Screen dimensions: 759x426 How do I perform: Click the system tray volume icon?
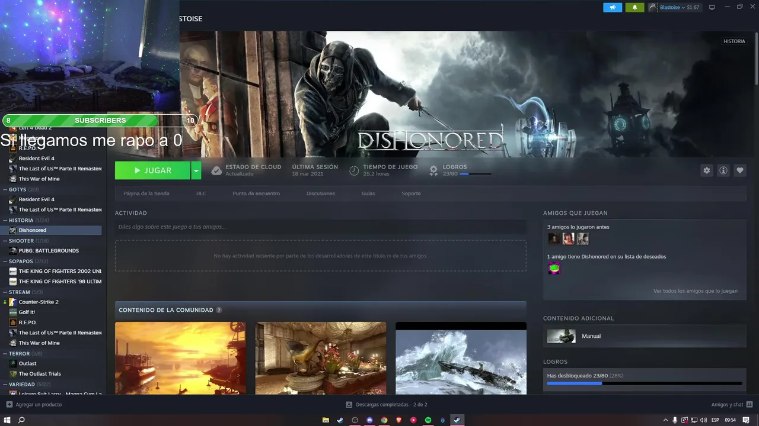(703, 420)
